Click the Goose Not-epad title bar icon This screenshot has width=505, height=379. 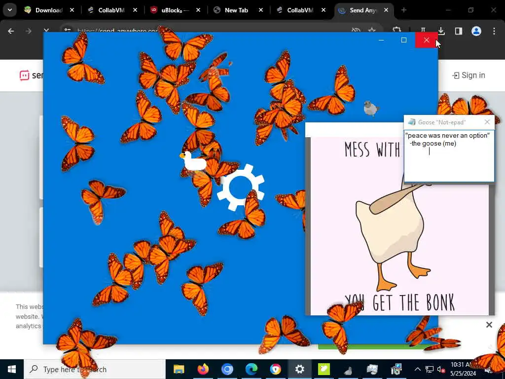click(x=411, y=122)
